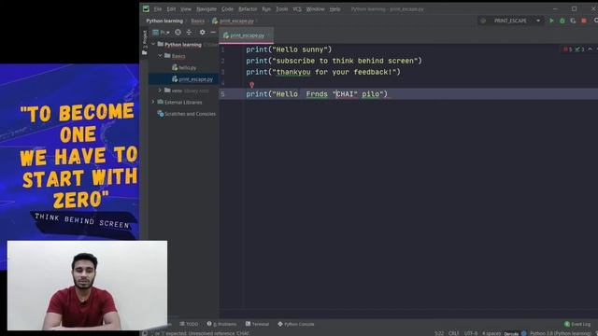Click the red intention bulb in the editor
This screenshot has width=598, height=336.
(x=251, y=85)
